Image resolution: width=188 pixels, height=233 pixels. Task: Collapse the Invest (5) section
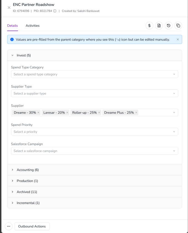pyautogui.click(x=94, y=55)
